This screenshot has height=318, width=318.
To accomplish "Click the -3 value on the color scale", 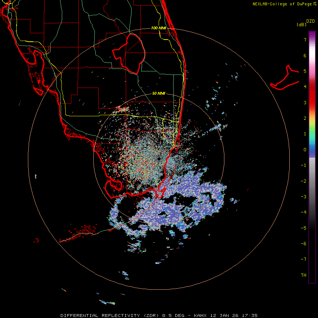I will (304, 197).
